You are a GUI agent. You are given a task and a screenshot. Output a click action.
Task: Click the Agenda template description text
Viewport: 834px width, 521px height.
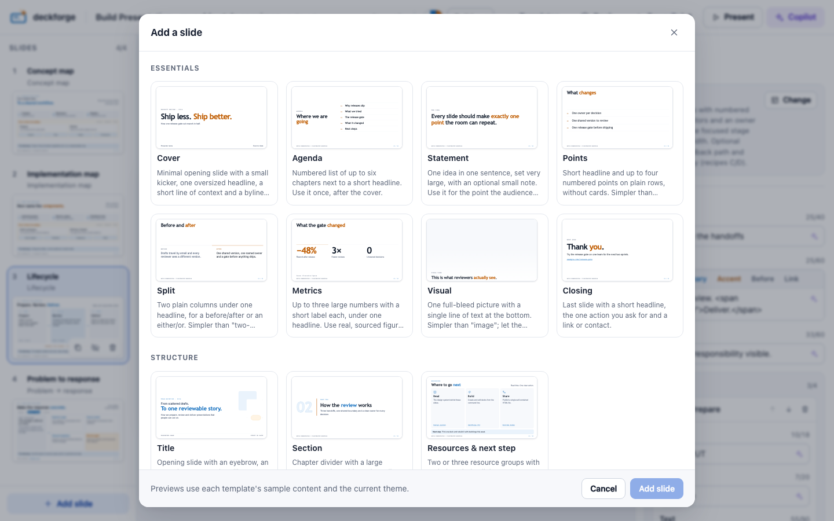click(348, 183)
